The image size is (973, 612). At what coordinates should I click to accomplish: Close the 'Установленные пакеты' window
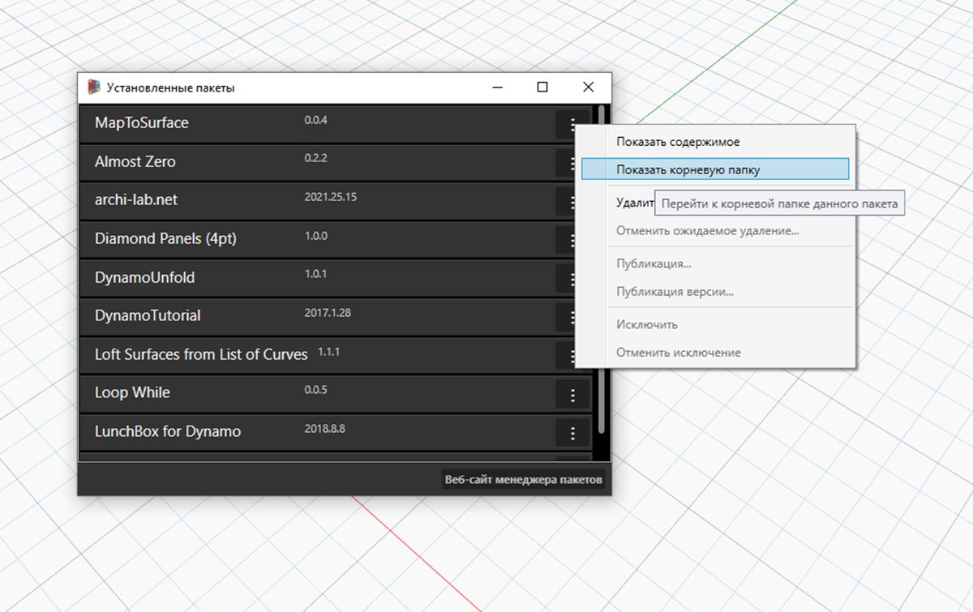[x=589, y=88]
